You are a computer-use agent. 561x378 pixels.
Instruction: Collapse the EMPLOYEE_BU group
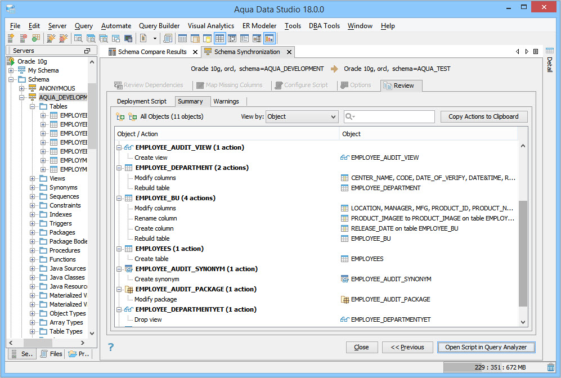(119, 198)
